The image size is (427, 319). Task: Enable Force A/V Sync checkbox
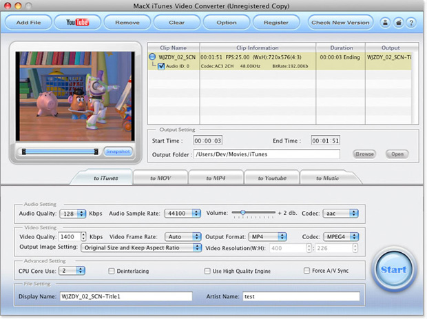pos(306,271)
